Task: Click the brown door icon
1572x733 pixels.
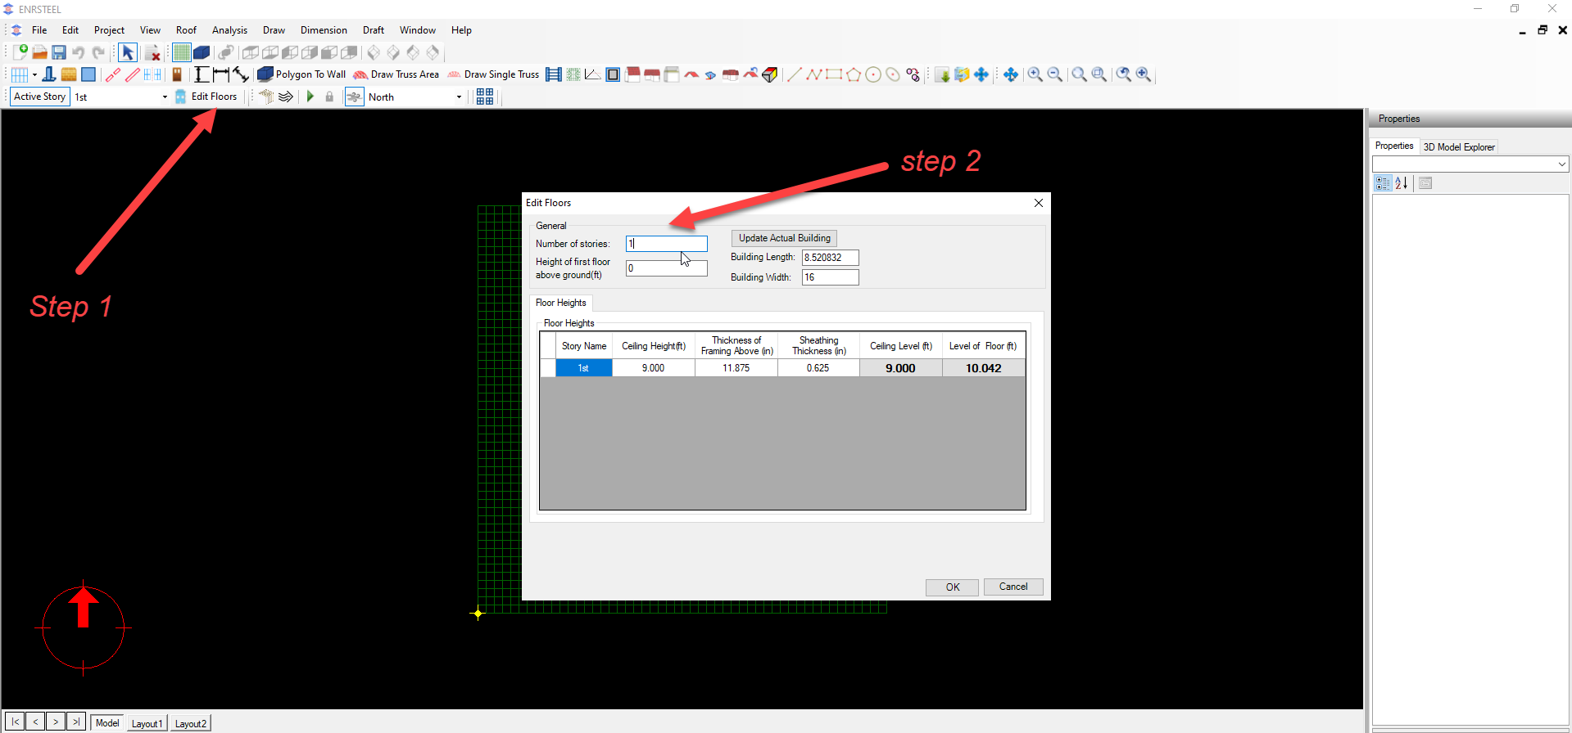Action: 176,74
